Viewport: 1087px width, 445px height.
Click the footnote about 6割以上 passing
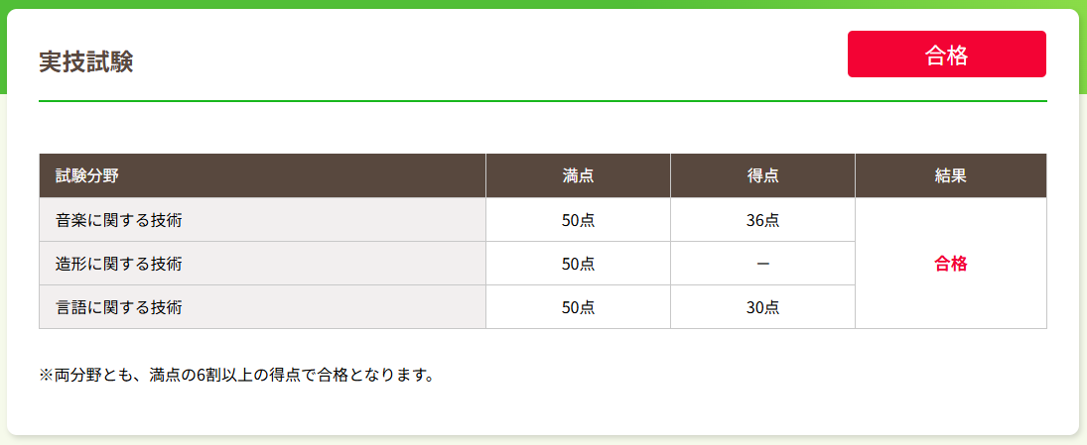point(236,378)
